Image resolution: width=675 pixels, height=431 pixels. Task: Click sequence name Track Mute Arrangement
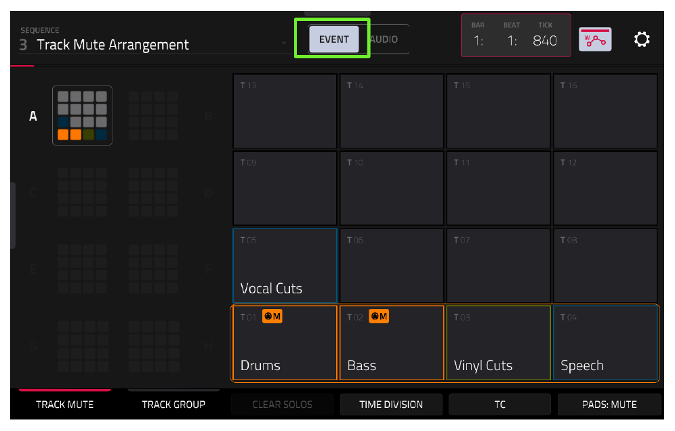coord(112,45)
